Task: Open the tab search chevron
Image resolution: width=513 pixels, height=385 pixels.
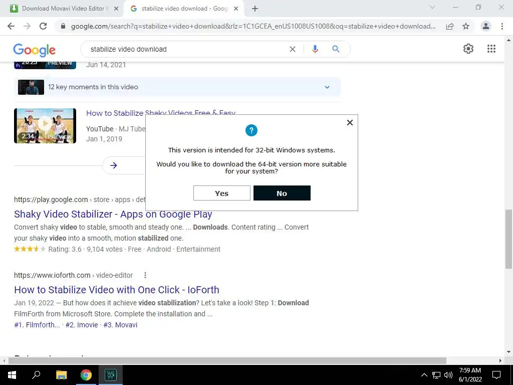Action: point(432,7)
